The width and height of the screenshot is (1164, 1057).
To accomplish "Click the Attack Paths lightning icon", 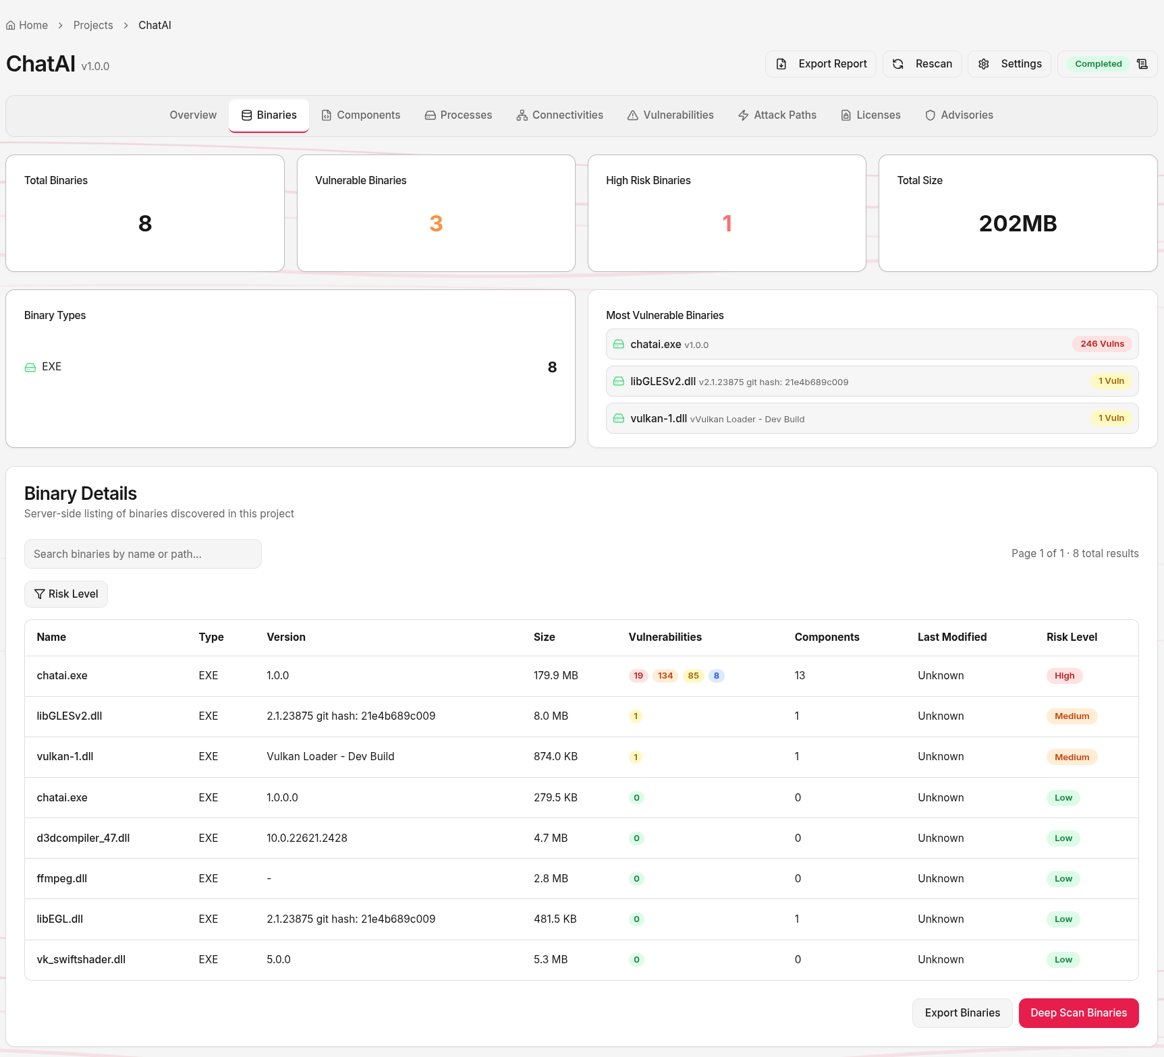I will click(x=744, y=115).
